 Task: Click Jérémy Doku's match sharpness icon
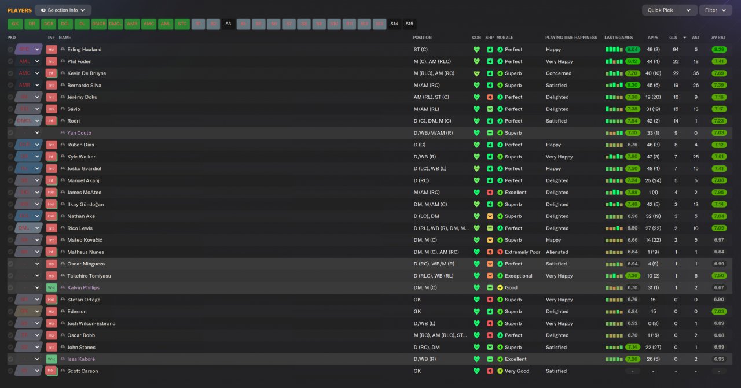[x=490, y=97]
